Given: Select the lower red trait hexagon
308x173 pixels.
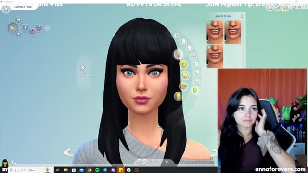Looking at the screenshot, I should 32,32.
